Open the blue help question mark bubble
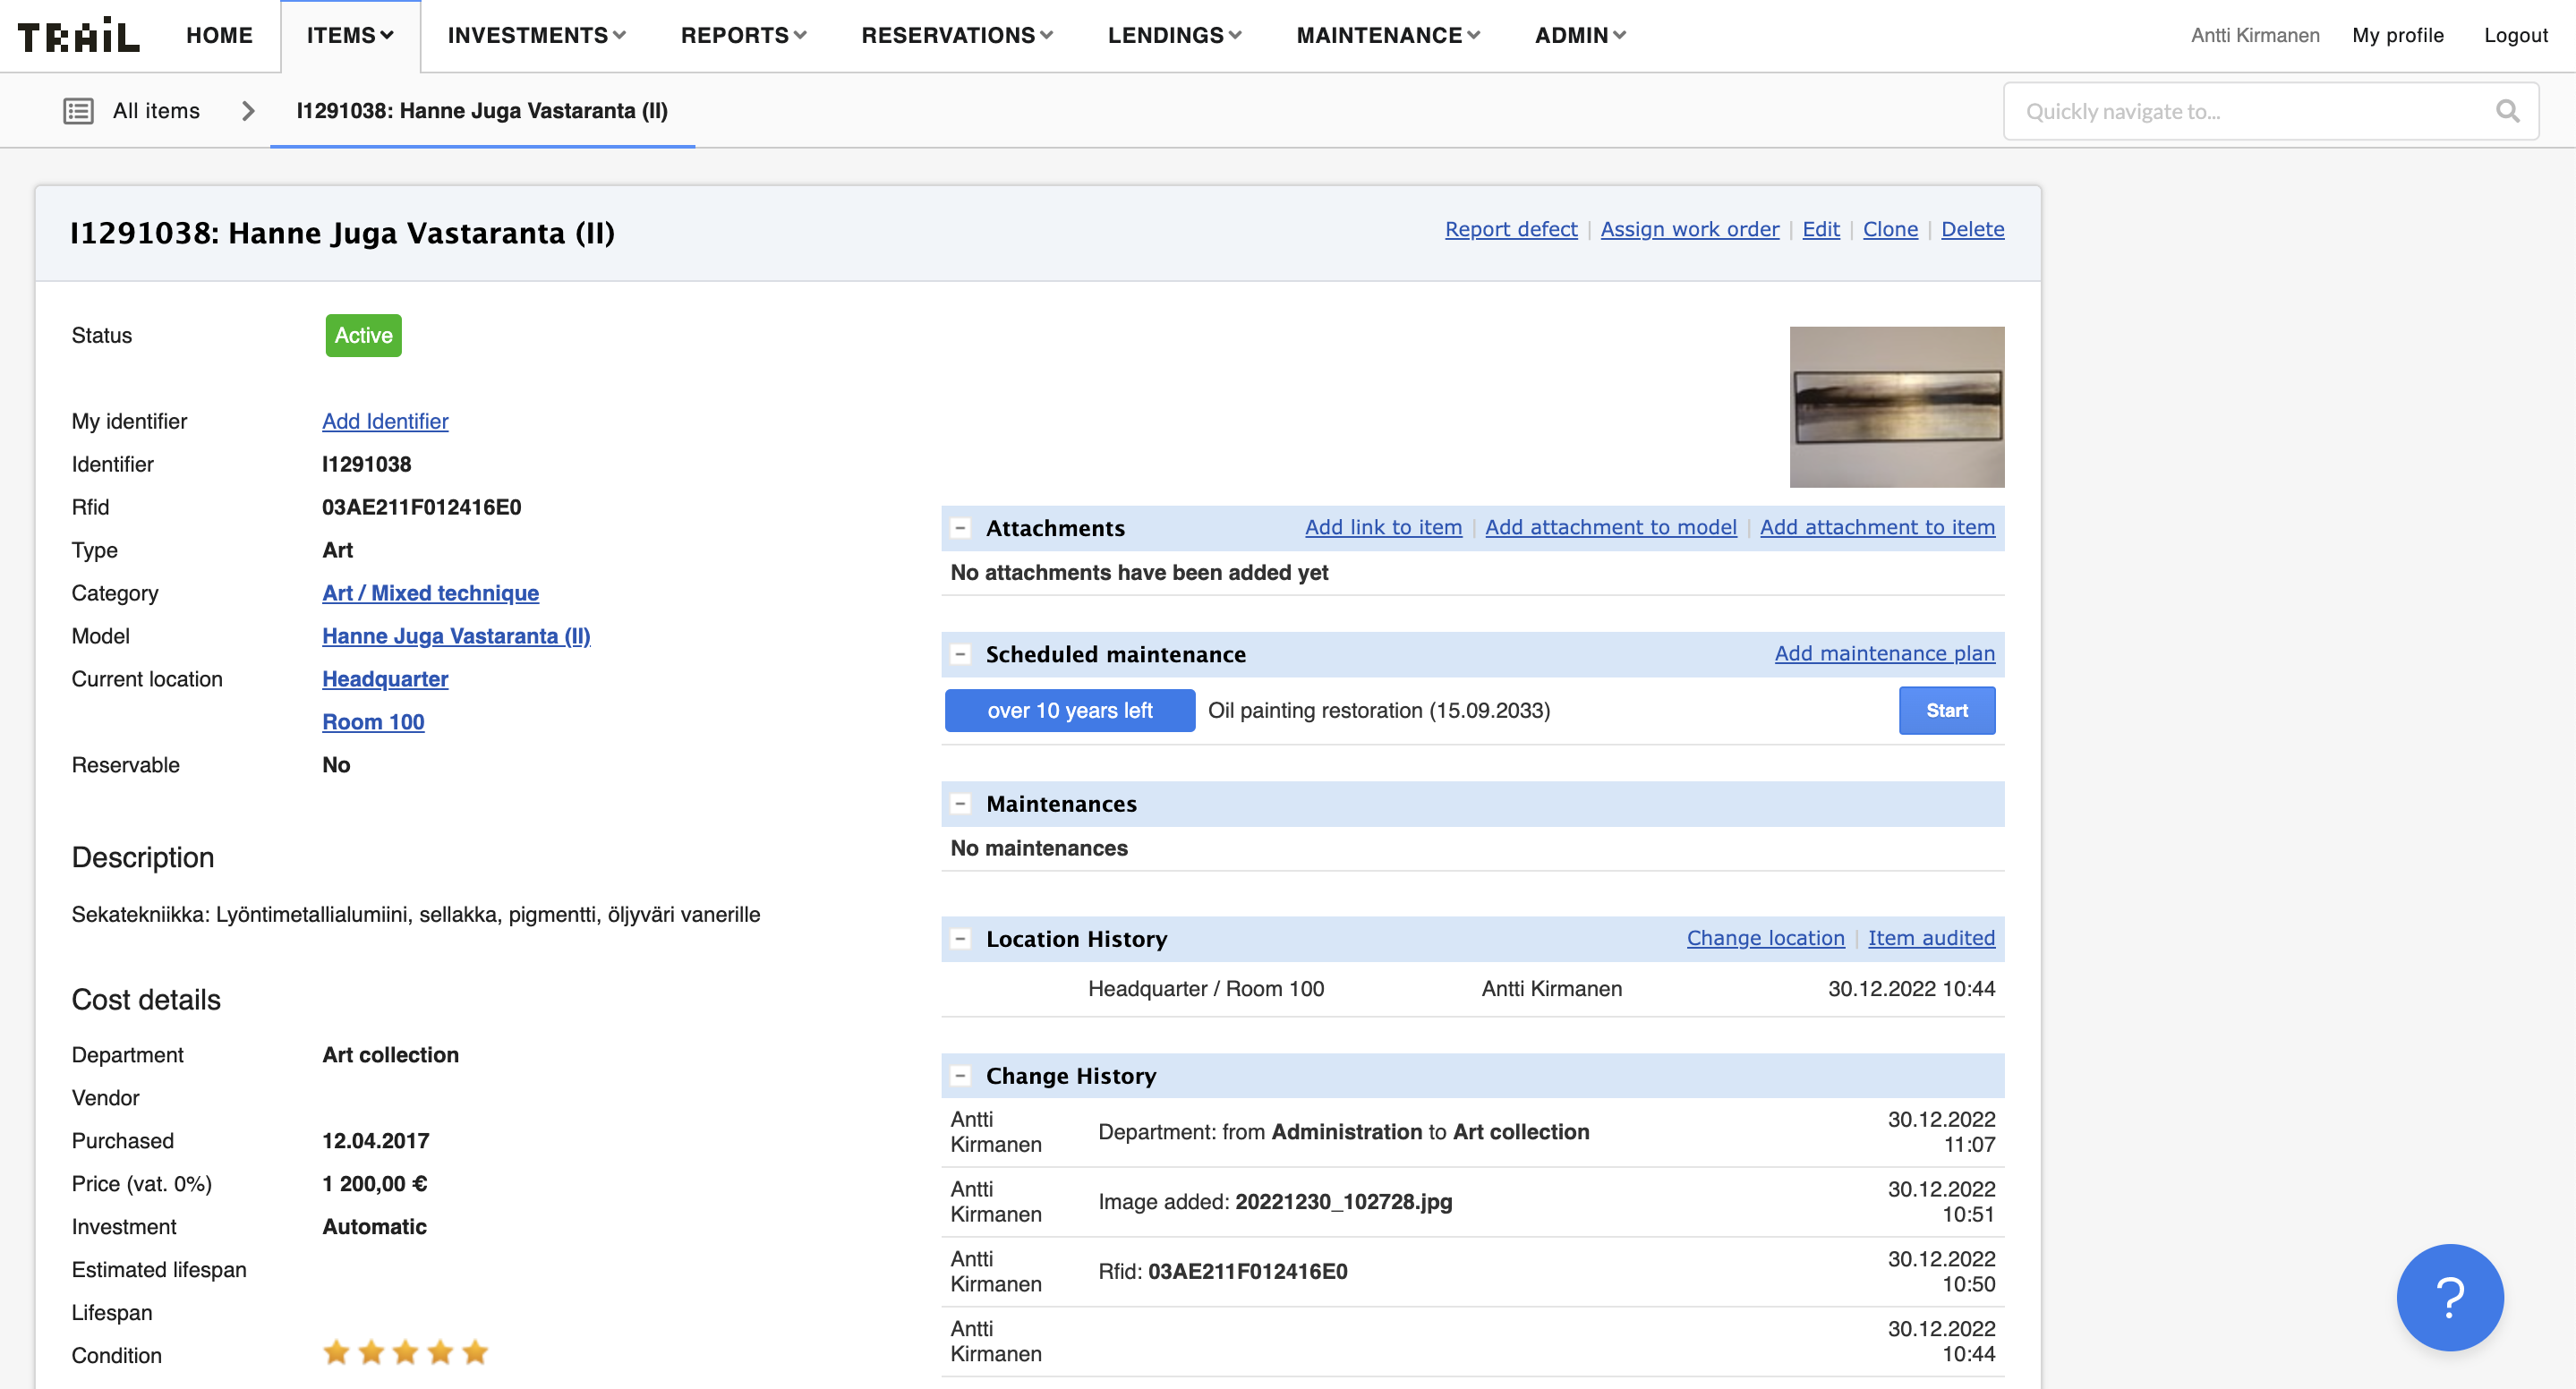 click(x=2449, y=1297)
